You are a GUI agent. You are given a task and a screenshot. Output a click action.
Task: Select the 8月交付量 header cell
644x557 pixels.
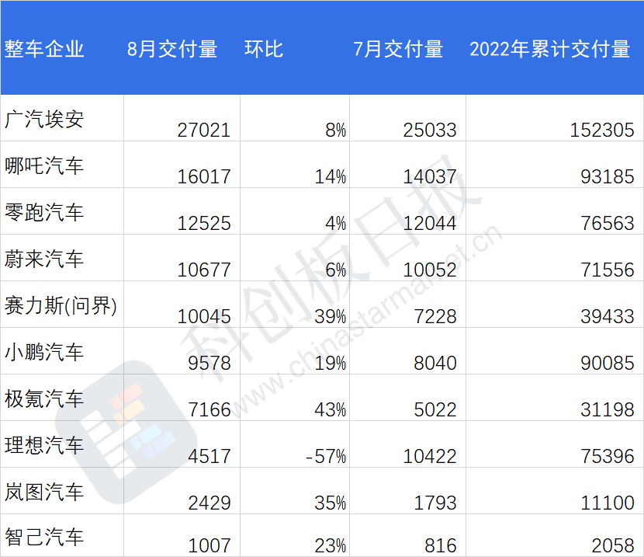pyautogui.click(x=172, y=49)
